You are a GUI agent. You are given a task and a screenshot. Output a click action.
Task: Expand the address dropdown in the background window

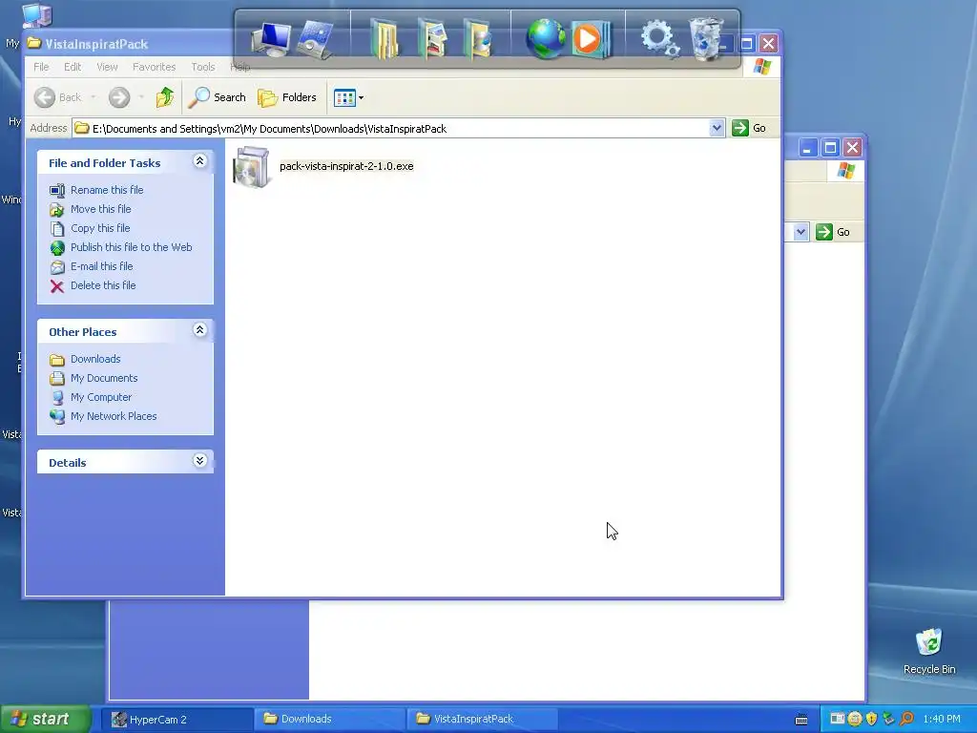[x=800, y=233]
